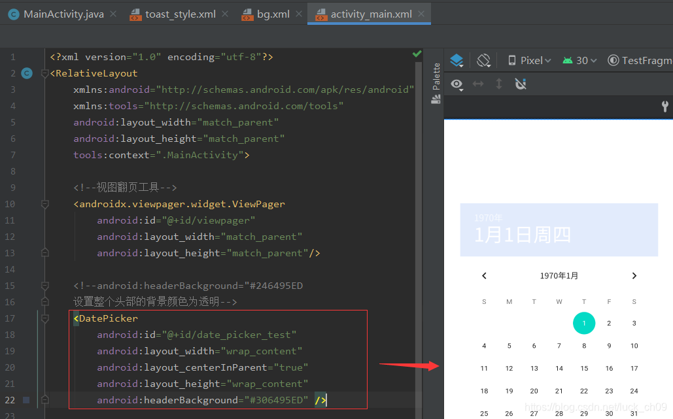The image size is (673, 419).
Task: Switch to the MainActivity.java tab
Action: pyautogui.click(x=56, y=14)
